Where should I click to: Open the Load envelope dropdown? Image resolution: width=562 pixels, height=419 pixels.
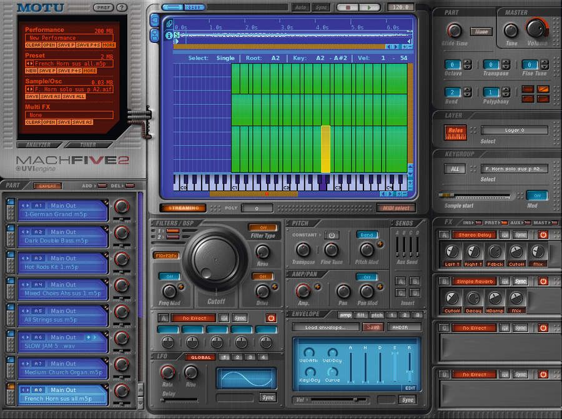(325, 327)
